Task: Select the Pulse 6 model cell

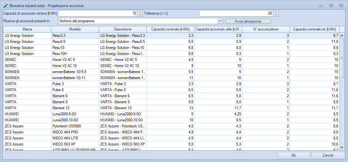Action: tap(75, 90)
